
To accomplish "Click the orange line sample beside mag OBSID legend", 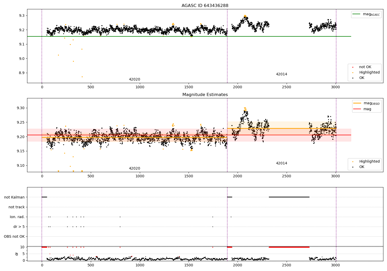I will coord(357,103).
